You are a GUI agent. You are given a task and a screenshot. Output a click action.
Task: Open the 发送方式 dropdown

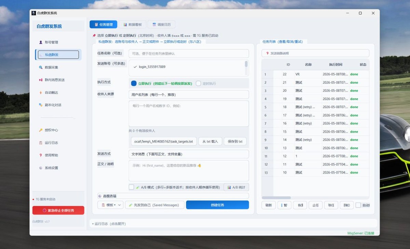(x=189, y=154)
